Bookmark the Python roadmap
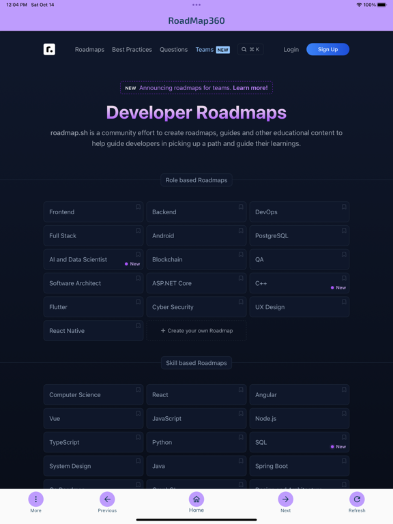Image resolution: width=393 pixels, height=524 pixels. [241, 437]
